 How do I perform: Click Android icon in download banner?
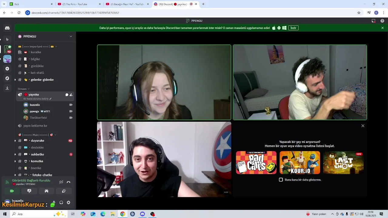279,28
